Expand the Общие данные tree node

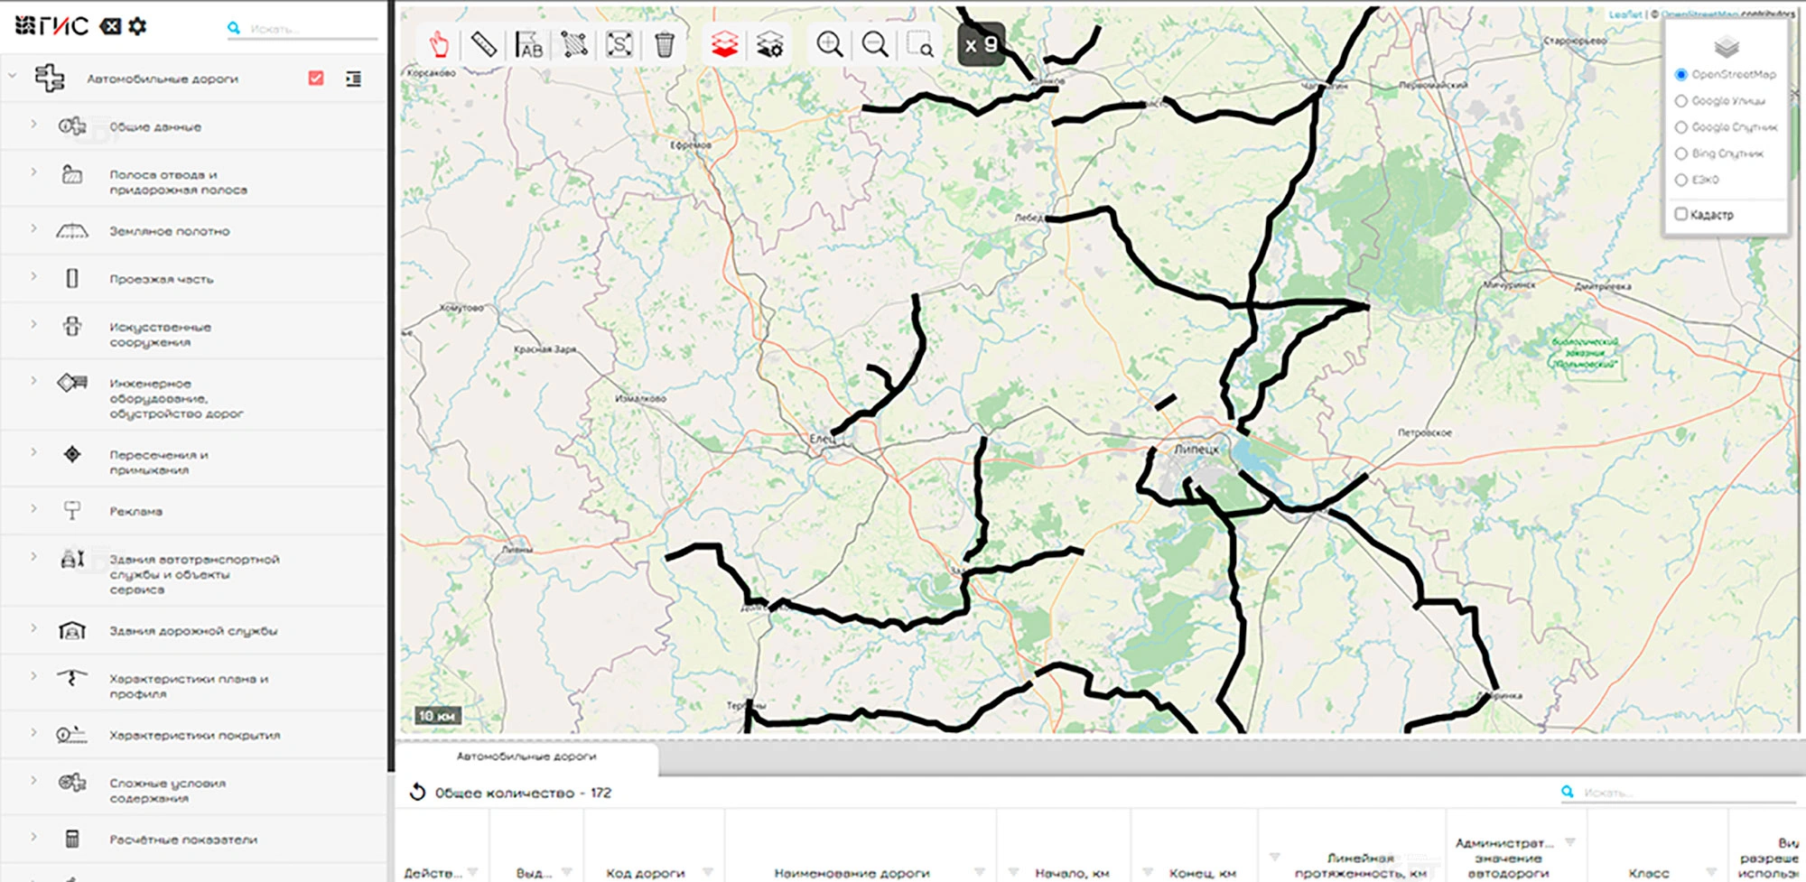[33, 125]
